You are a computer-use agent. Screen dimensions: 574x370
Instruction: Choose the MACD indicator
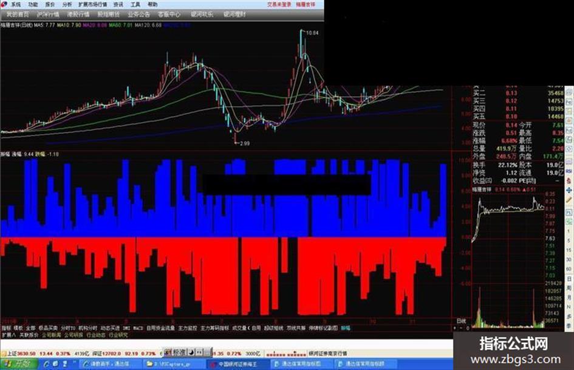(138, 328)
